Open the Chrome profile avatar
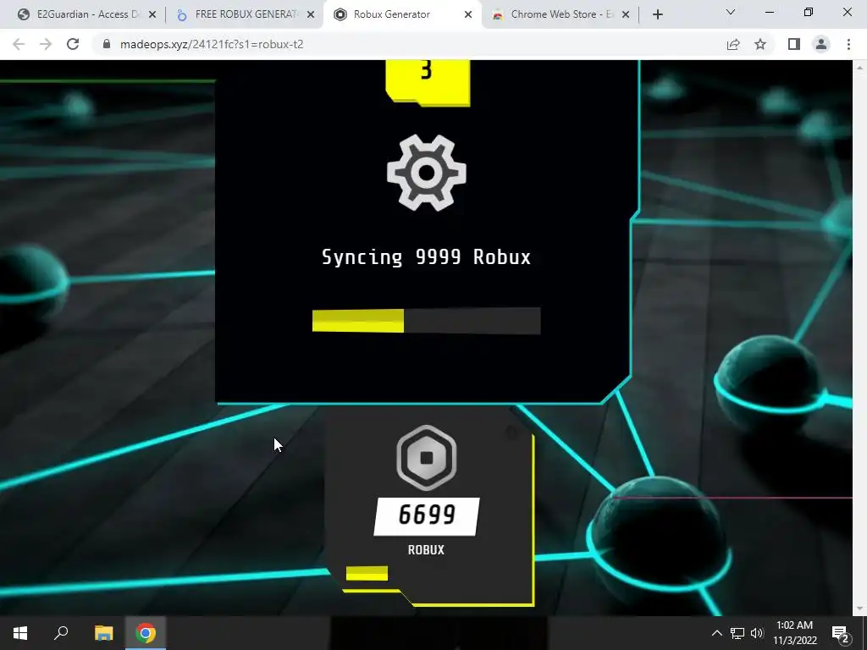The height and width of the screenshot is (650, 867). tap(821, 44)
